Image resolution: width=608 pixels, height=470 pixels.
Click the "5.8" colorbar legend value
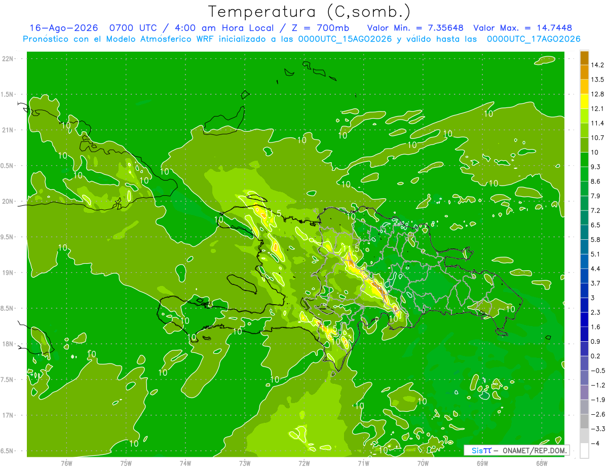point(596,239)
